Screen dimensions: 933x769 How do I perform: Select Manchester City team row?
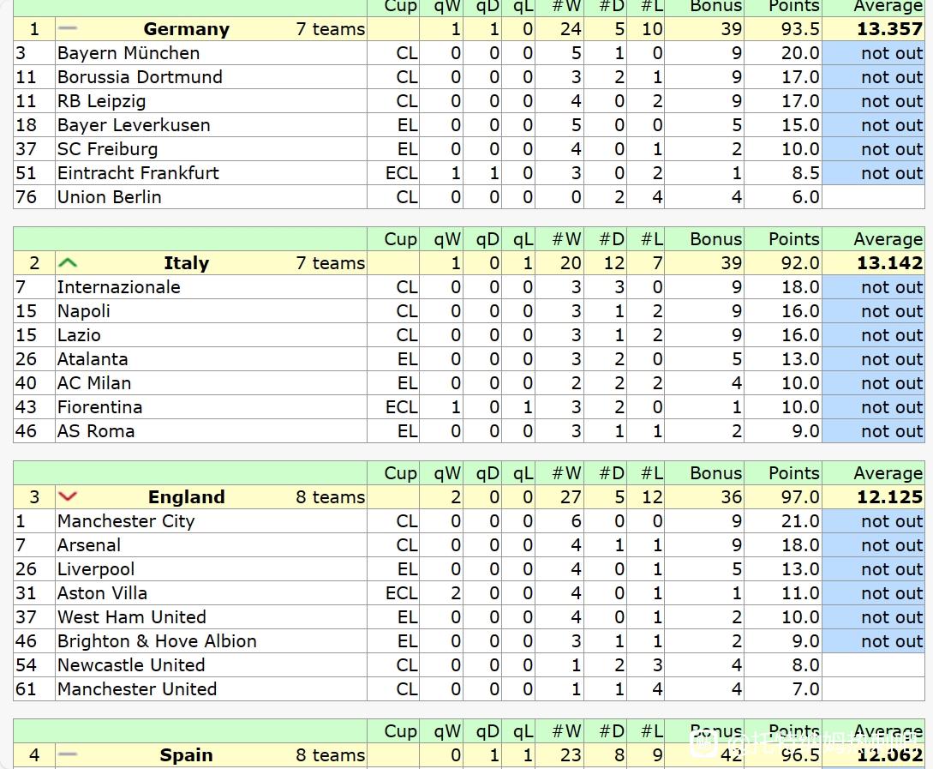point(469,520)
